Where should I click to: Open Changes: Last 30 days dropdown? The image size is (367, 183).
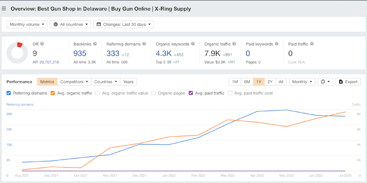(124, 24)
